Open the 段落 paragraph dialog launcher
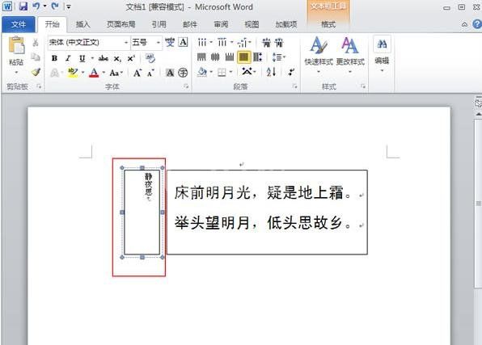 tap(295, 86)
